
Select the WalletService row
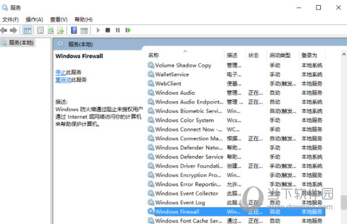point(236,74)
